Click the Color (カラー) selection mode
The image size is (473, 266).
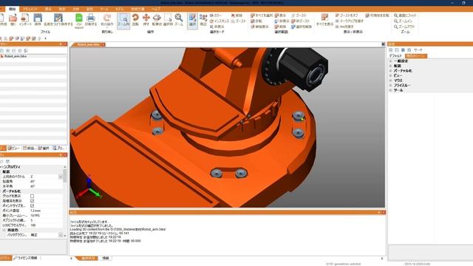pyautogui.click(x=216, y=16)
